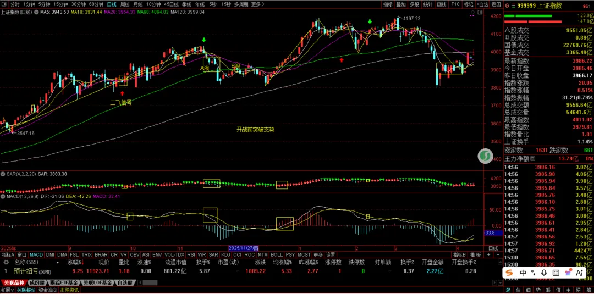594x294 pixels.
Task: Click the 多股 multi-stock button
Action: (414, 4)
